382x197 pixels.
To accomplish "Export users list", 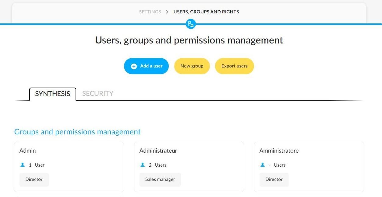I will pyautogui.click(x=235, y=66).
